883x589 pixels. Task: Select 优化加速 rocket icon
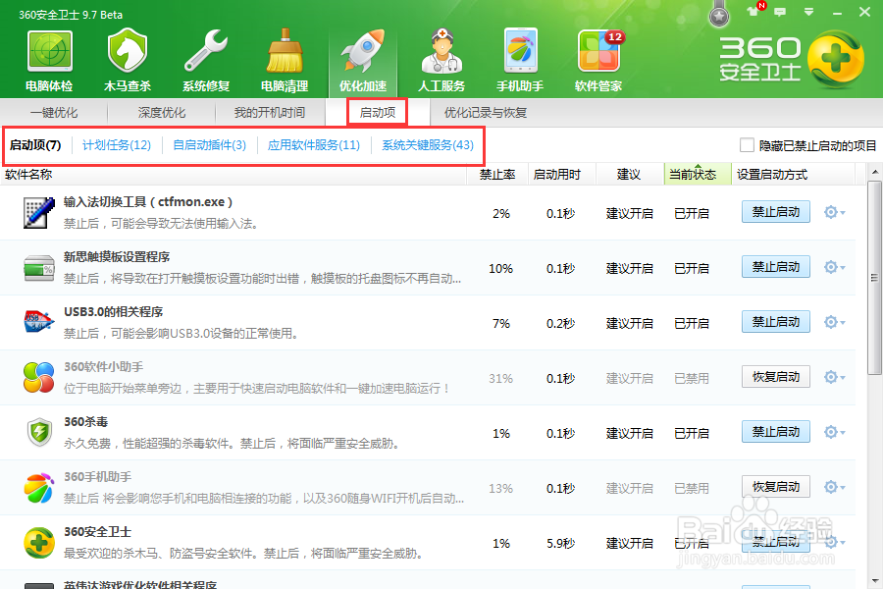[x=363, y=51]
